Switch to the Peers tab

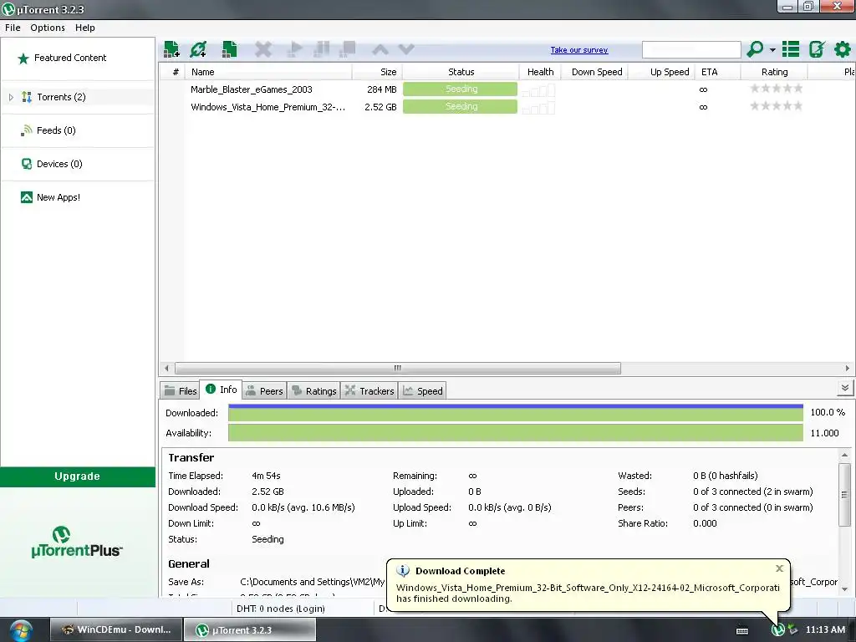[x=264, y=391]
